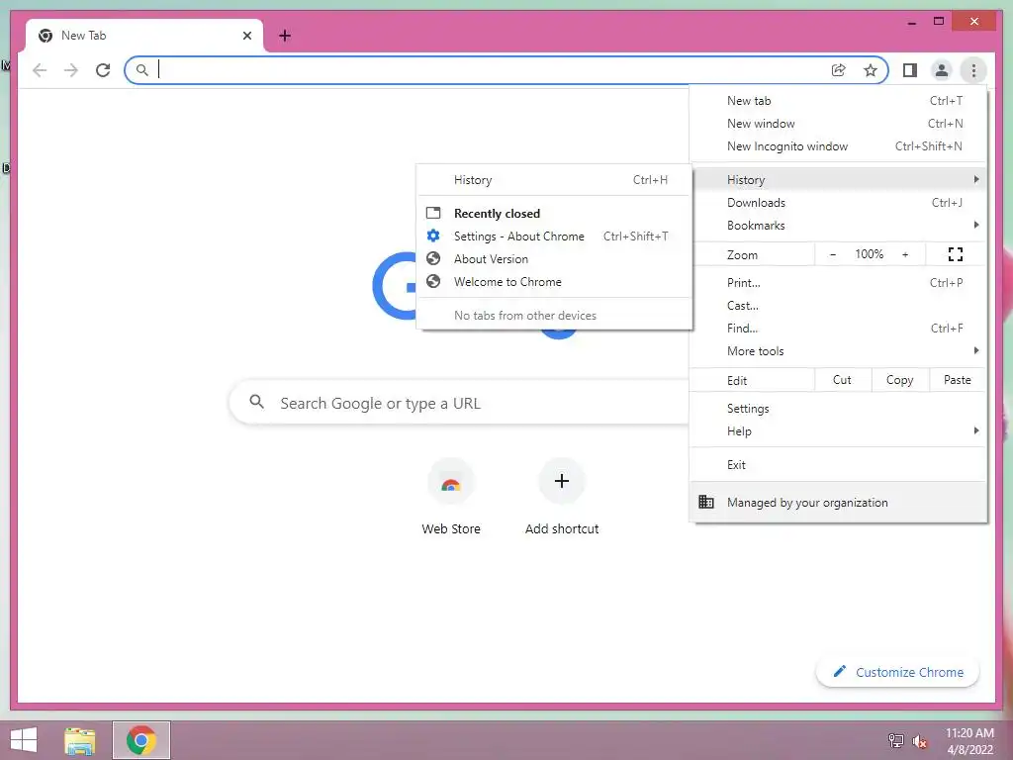1013x760 pixels.
Task: Expand the Help submenu arrow
Action: (976, 430)
